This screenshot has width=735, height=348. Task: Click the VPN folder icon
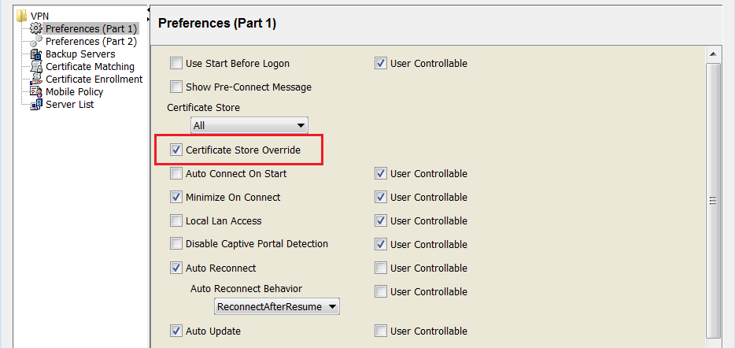coord(21,16)
